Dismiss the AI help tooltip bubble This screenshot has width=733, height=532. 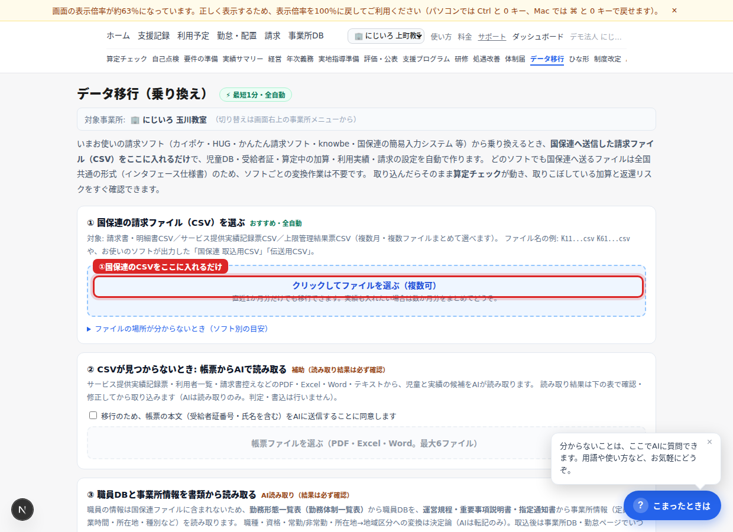[x=709, y=442]
